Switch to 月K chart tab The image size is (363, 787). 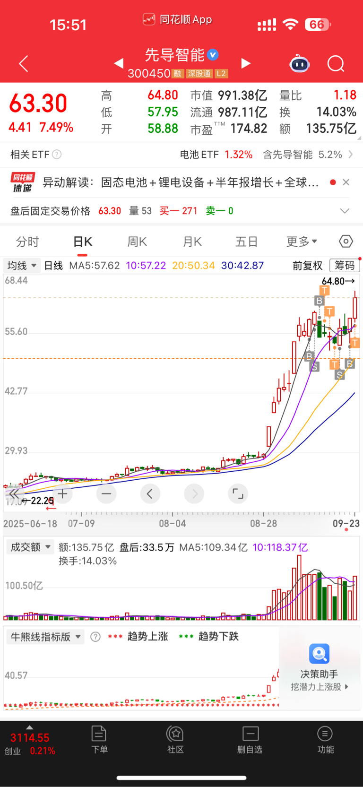[x=192, y=242]
